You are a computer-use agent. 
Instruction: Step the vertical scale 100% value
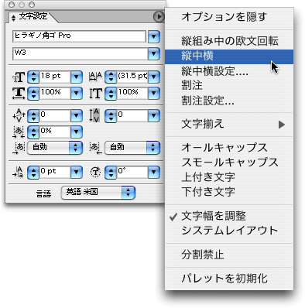111,93
